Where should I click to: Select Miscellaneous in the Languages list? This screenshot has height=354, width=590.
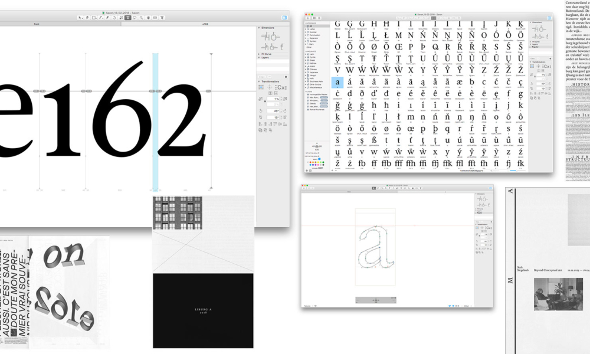coord(315,88)
